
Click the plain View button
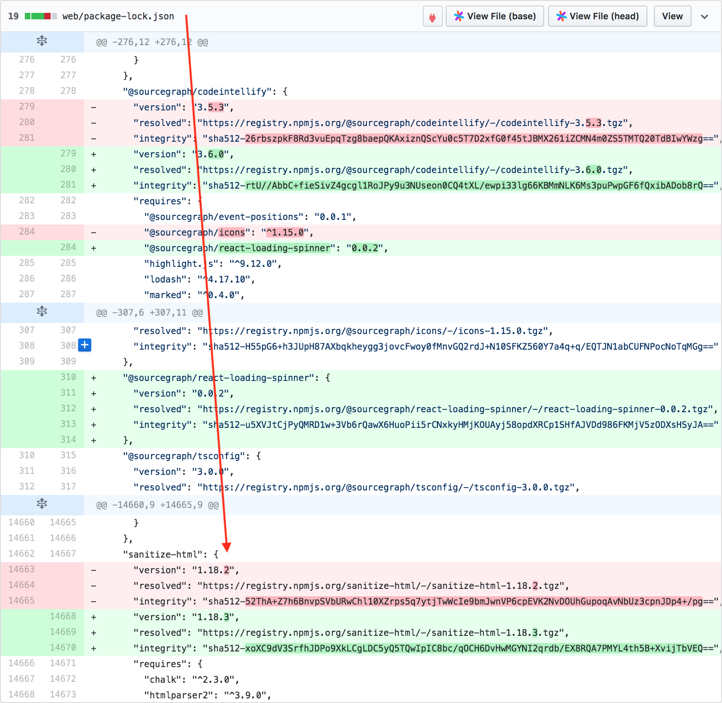pos(672,17)
